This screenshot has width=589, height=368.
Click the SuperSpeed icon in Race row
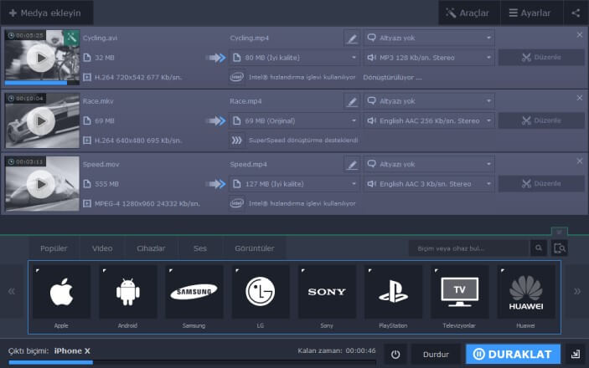pos(236,141)
